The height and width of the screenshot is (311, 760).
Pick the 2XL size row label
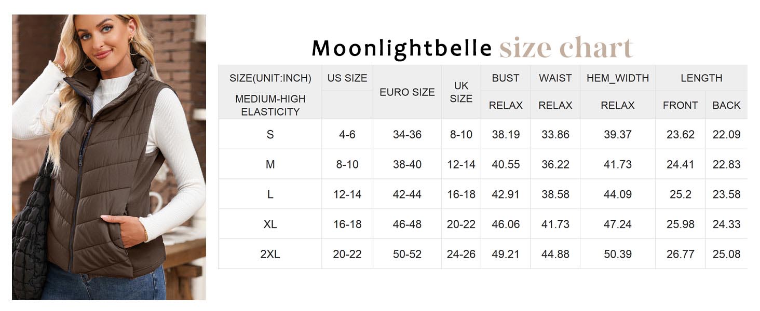point(270,255)
